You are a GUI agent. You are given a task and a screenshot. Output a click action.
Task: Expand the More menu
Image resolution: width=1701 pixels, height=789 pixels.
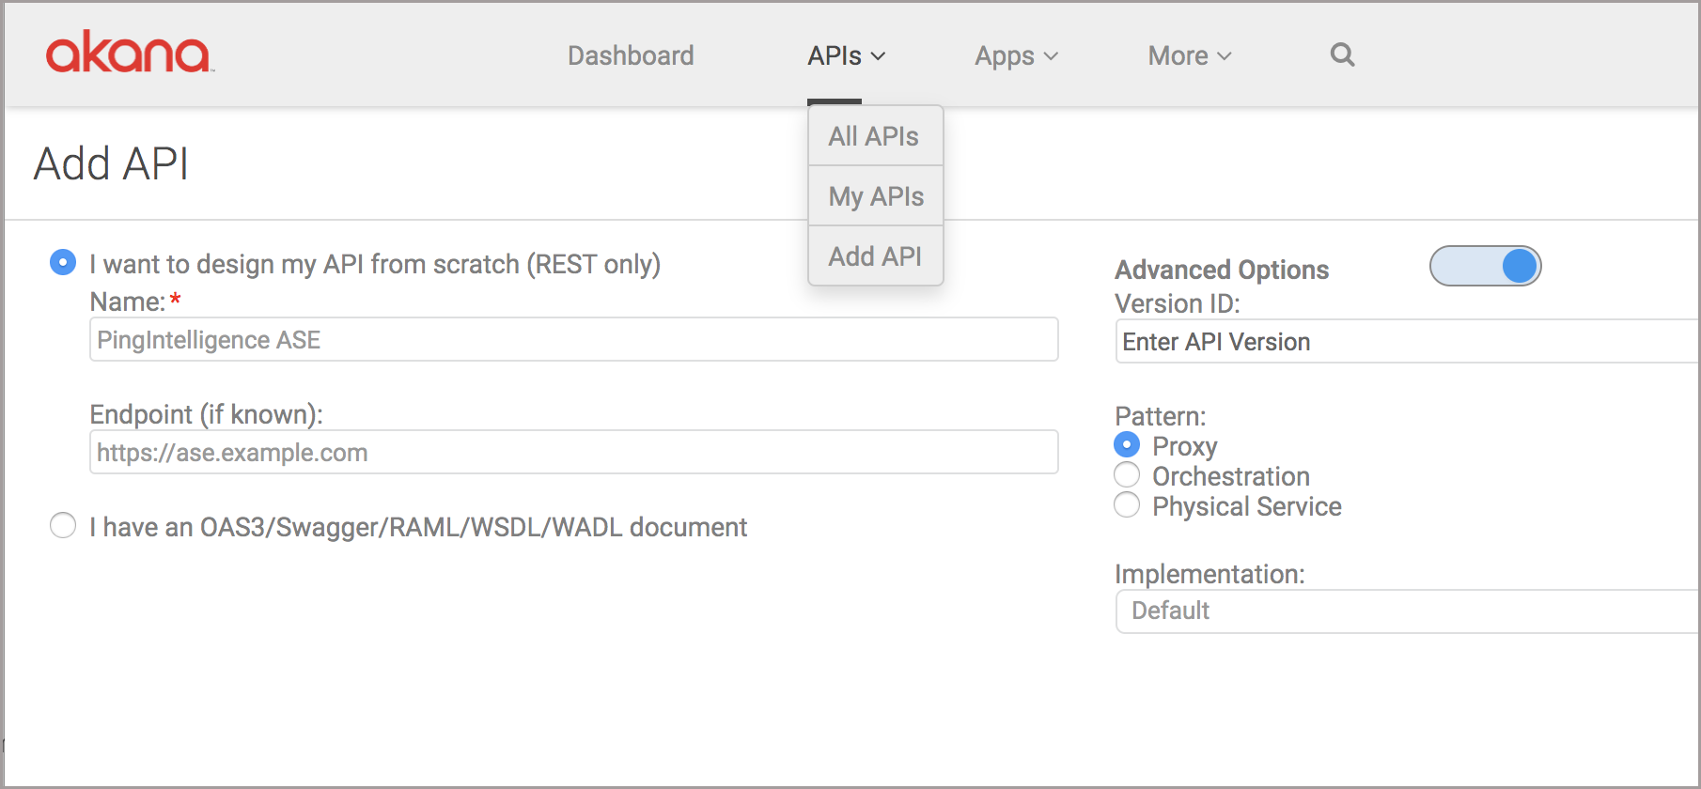pos(1189,55)
